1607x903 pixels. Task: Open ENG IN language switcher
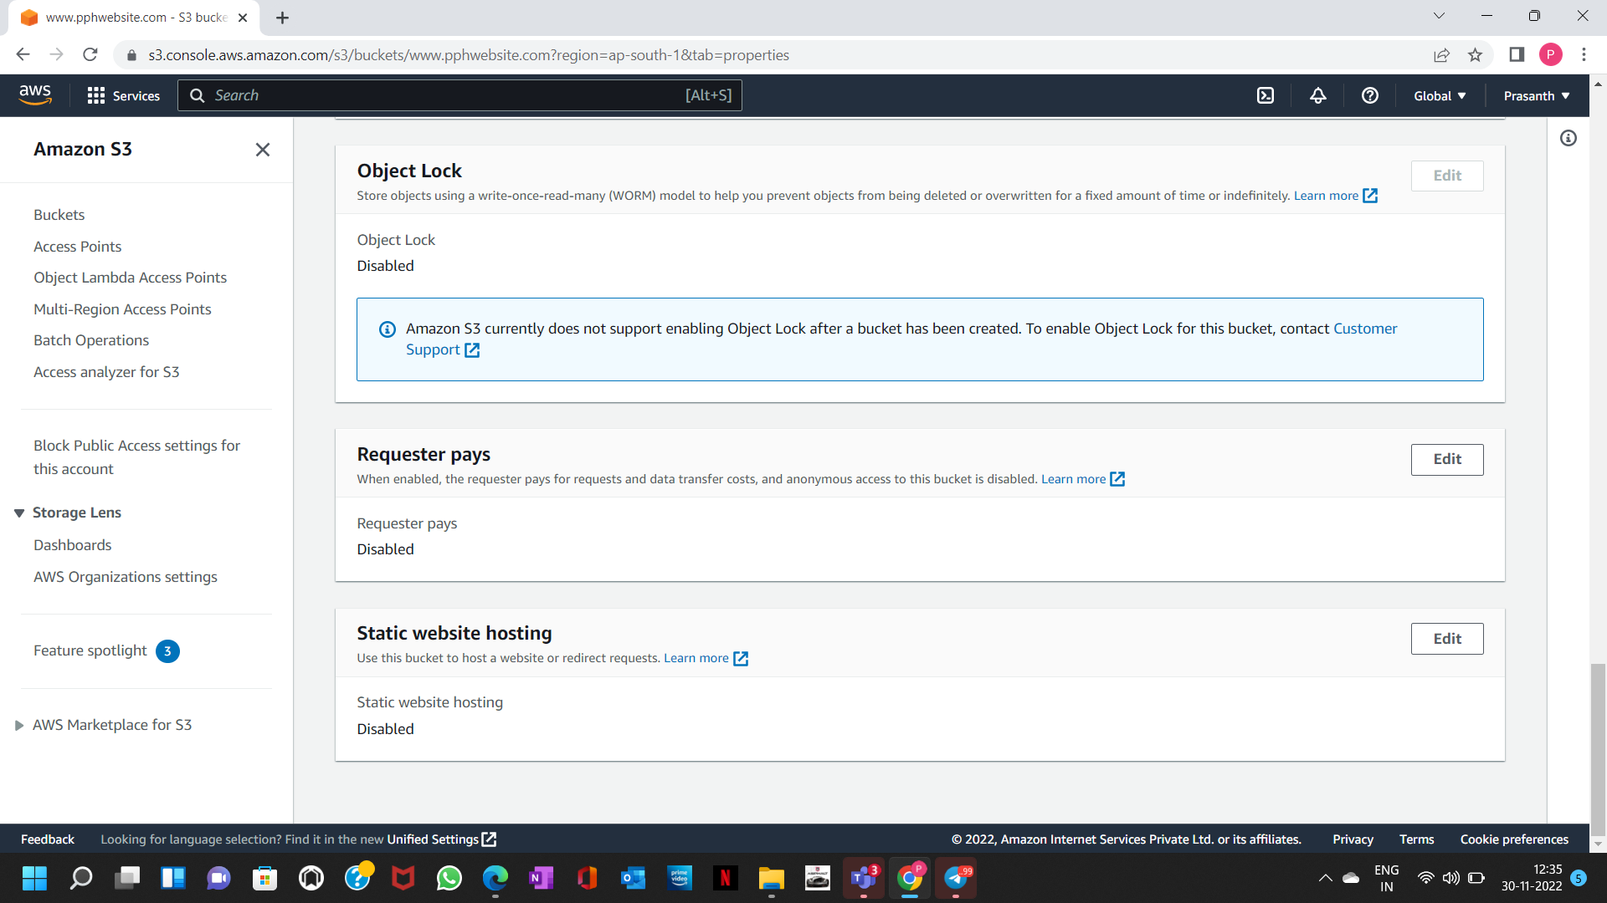point(1386,878)
